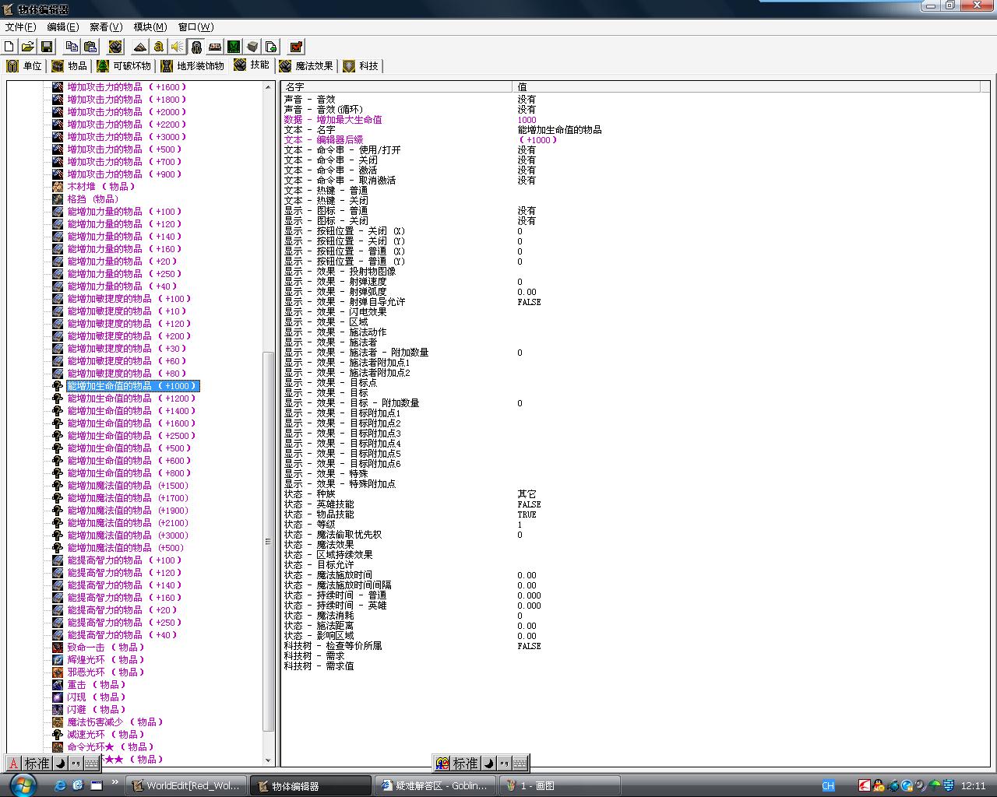The image size is (997, 797).
Task: Click the icon beside 辉煌光环 (物品)
Action: (58, 660)
